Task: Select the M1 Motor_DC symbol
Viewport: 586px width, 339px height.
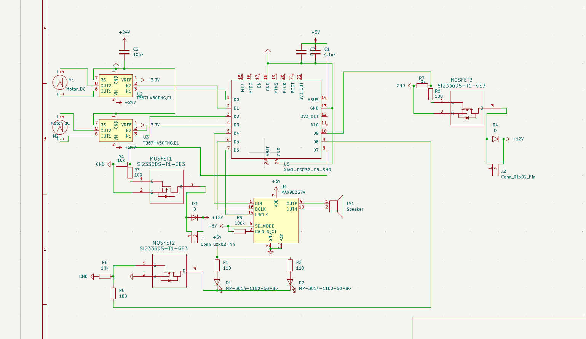Action: [x=60, y=82]
